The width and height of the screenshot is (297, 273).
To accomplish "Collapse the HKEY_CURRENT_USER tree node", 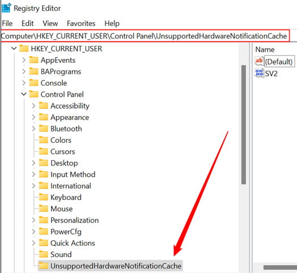I will tap(14, 49).
